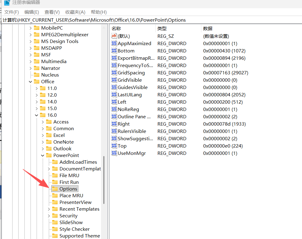Select the RulersVisible value icon
Viewport: 302px width, 239px height.
pyautogui.click(x=114, y=131)
